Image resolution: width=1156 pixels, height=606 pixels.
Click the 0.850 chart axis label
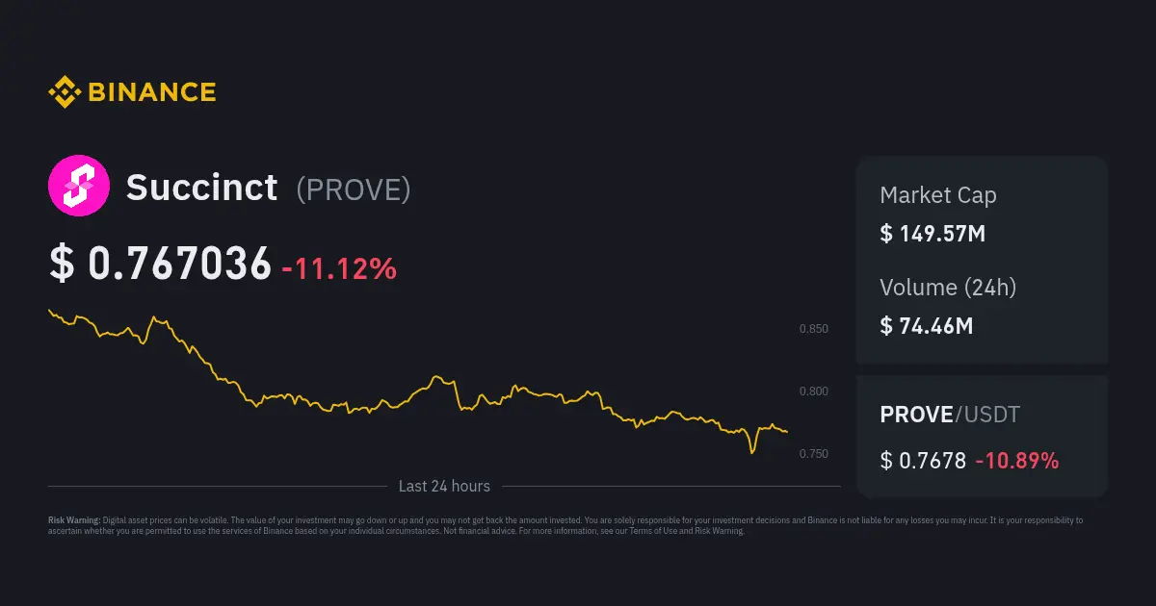coord(814,329)
